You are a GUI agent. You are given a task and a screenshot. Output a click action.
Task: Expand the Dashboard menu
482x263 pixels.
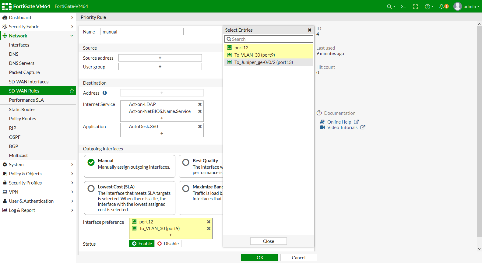pyautogui.click(x=38, y=18)
